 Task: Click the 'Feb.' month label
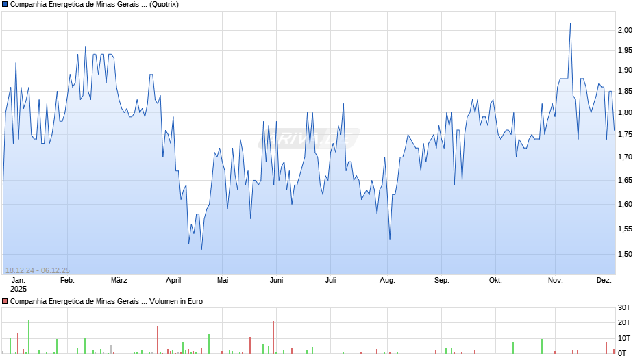tap(67, 281)
